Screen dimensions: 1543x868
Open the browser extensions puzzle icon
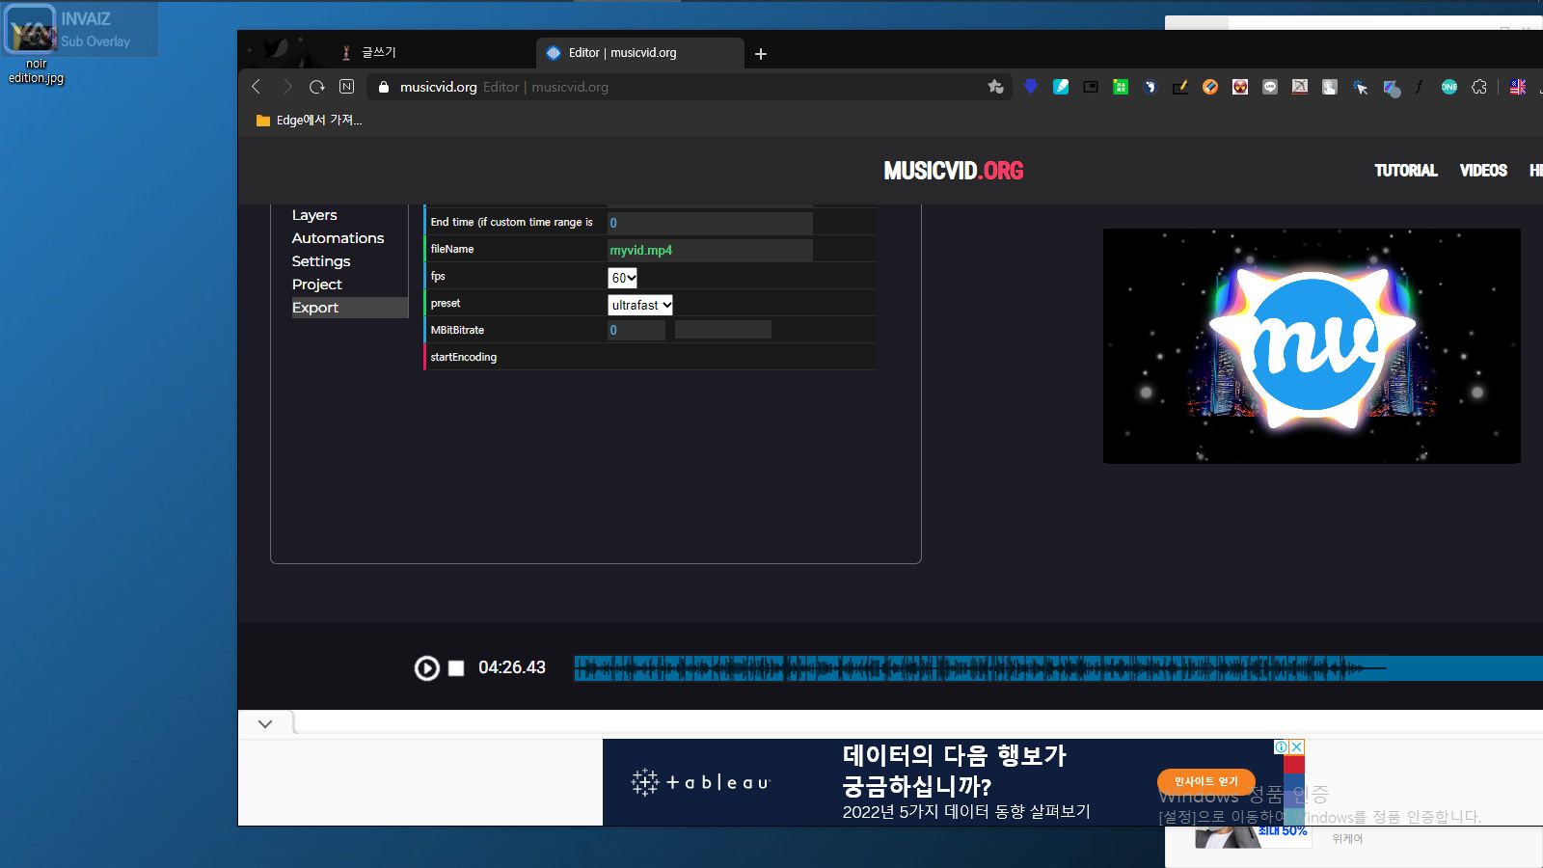pyautogui.click(x=1479, y=87)
